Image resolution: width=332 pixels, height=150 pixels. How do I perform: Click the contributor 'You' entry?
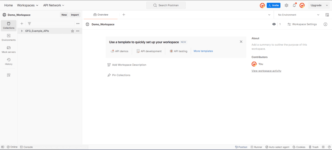tap(257, 64)
